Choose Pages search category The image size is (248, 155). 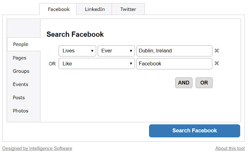tap(20, 58)
